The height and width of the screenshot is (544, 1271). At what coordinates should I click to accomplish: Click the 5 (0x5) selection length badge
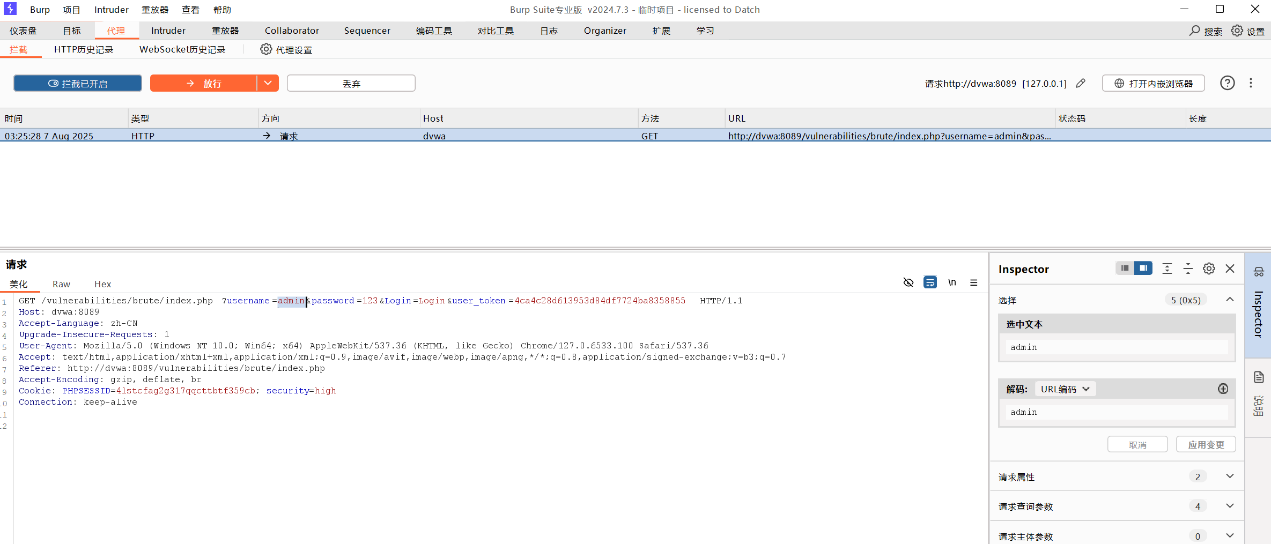1186,300
